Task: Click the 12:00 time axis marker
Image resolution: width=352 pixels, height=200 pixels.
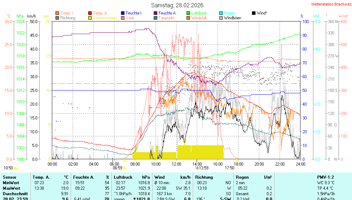Action: (177, 164)
